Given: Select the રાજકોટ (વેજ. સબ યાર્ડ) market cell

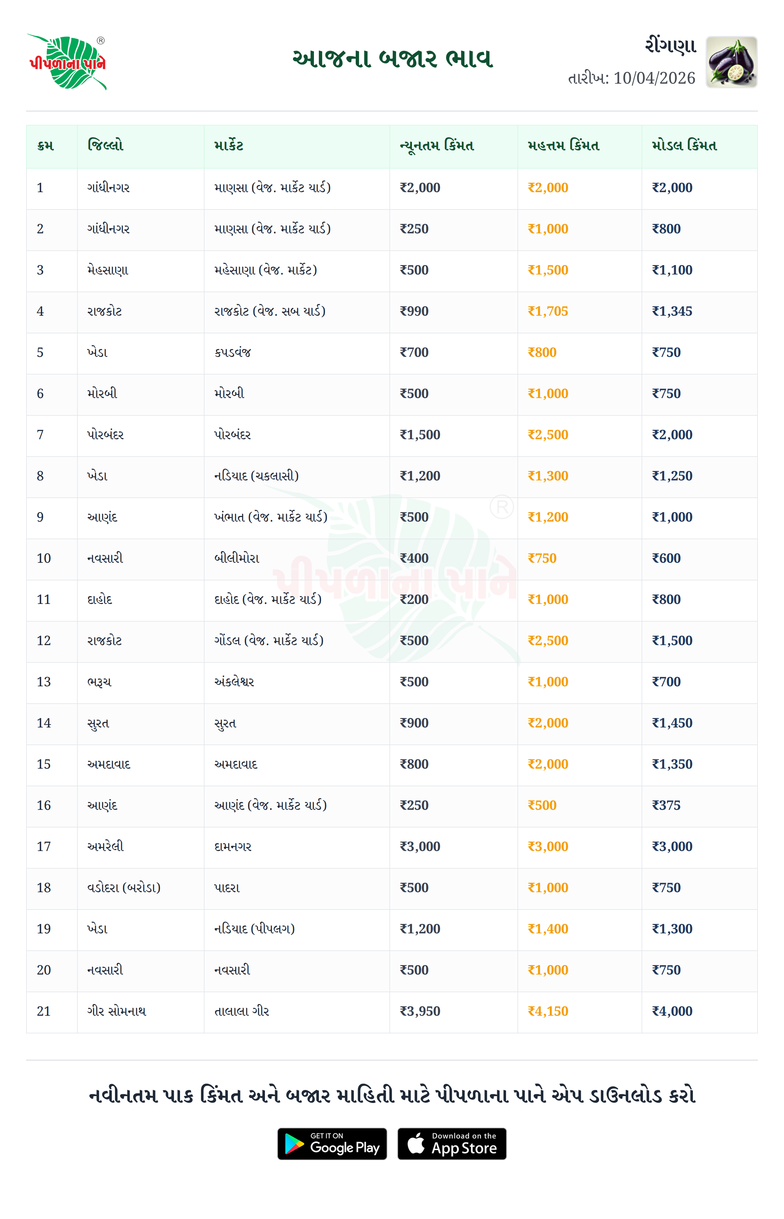Looking at the screenshot, I should [270, 311].
